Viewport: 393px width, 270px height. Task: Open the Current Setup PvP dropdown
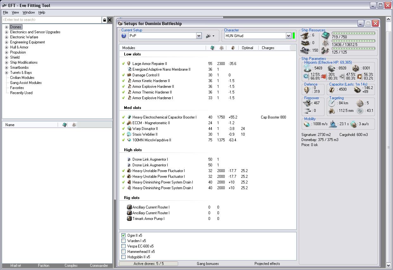point(199,36)
